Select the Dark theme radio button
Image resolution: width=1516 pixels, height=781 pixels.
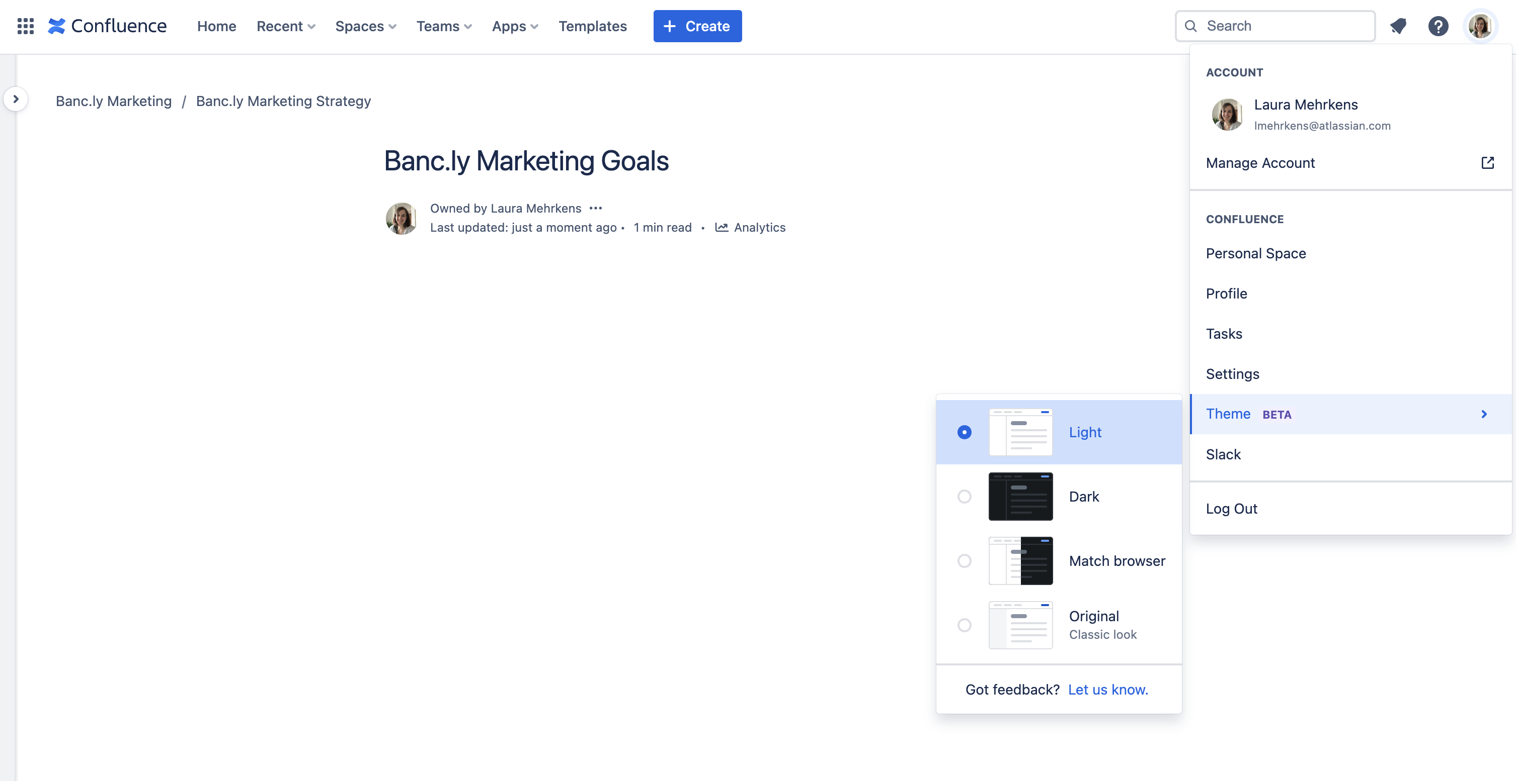964,497
